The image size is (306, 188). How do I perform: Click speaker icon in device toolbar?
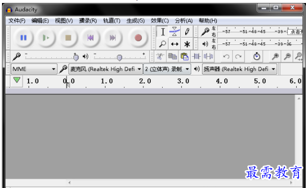197,69
